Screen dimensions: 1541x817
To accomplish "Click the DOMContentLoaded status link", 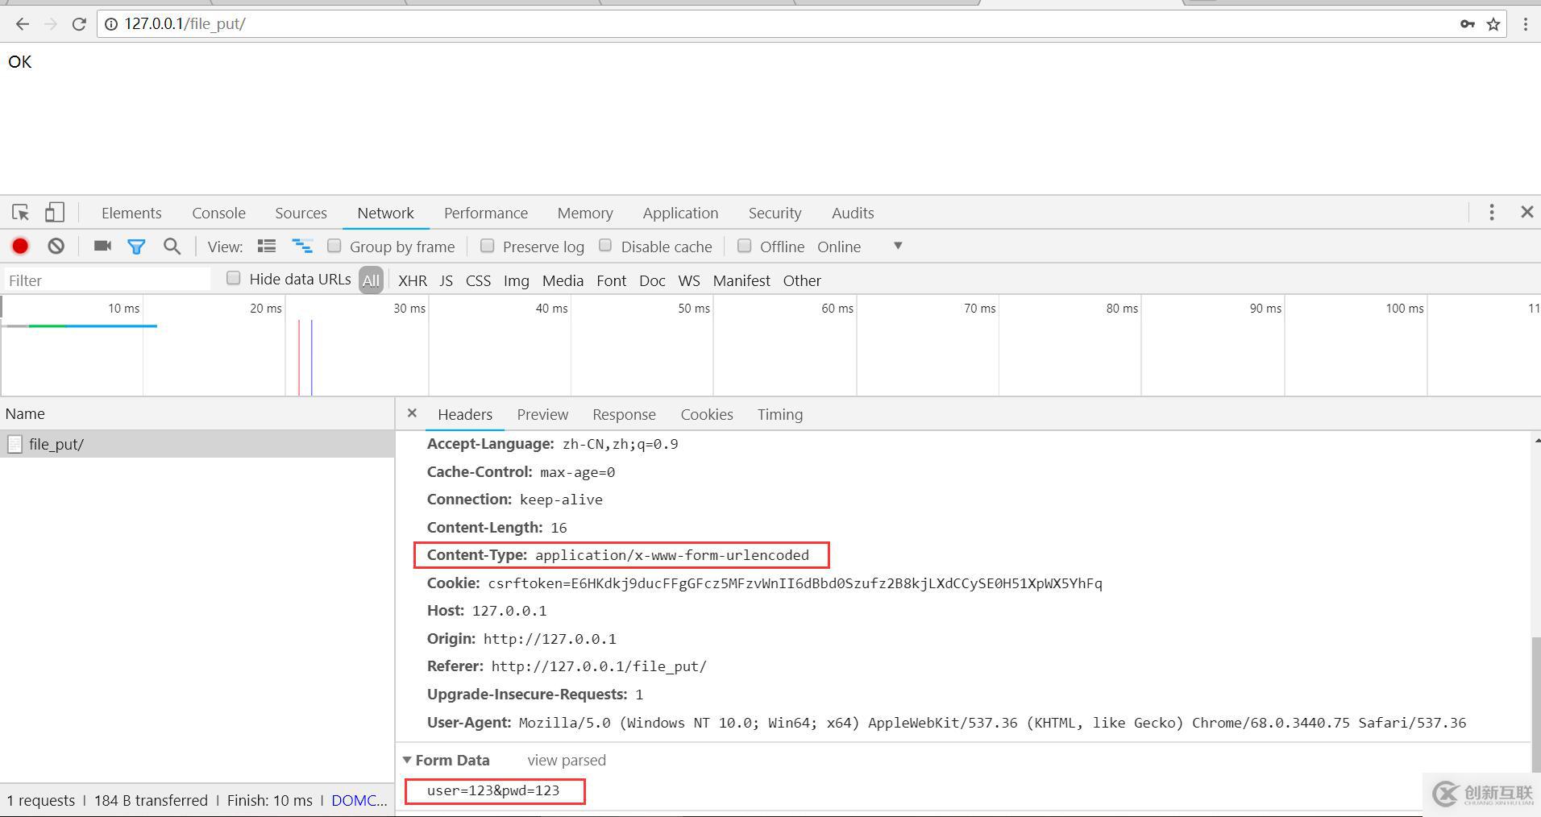I will [x=359, y=800].
